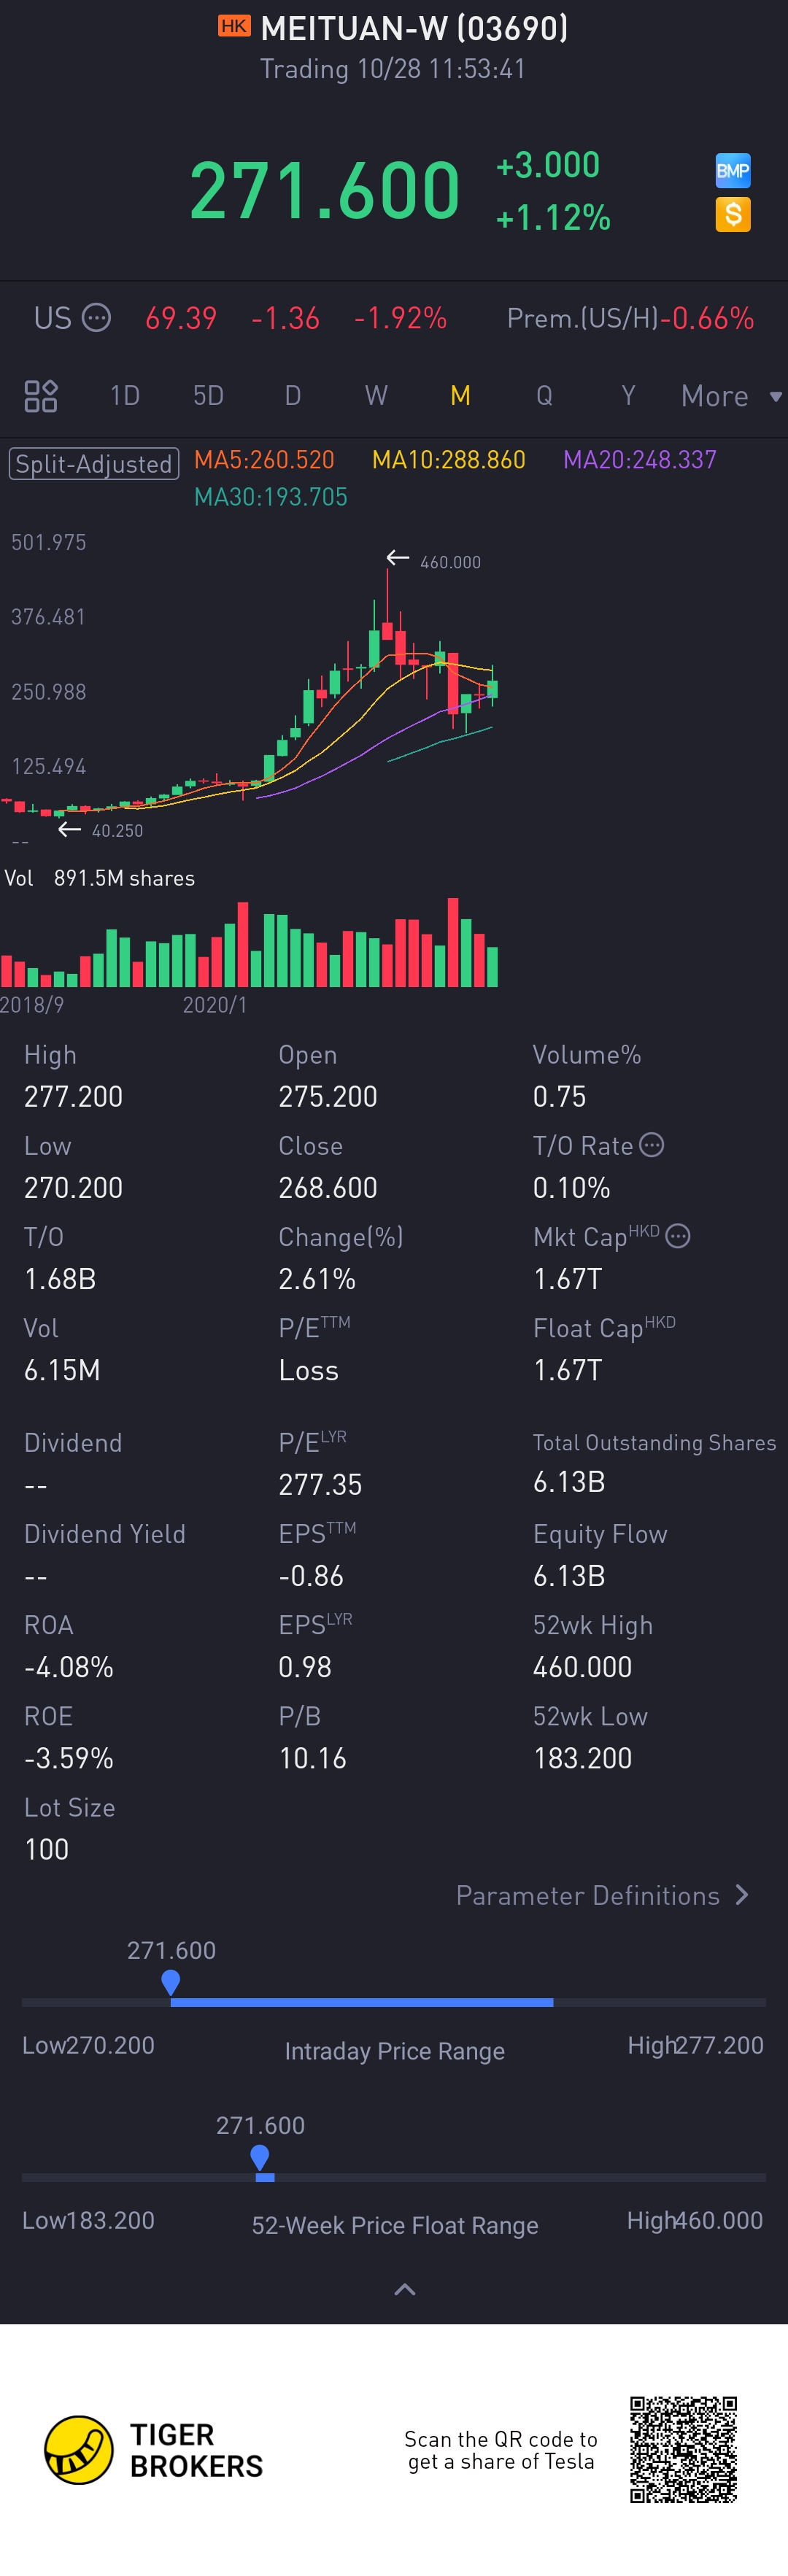Toggle the Split-Adjusted button
Viewport: 788px width, 2576px height.
(x=94, y=464)
